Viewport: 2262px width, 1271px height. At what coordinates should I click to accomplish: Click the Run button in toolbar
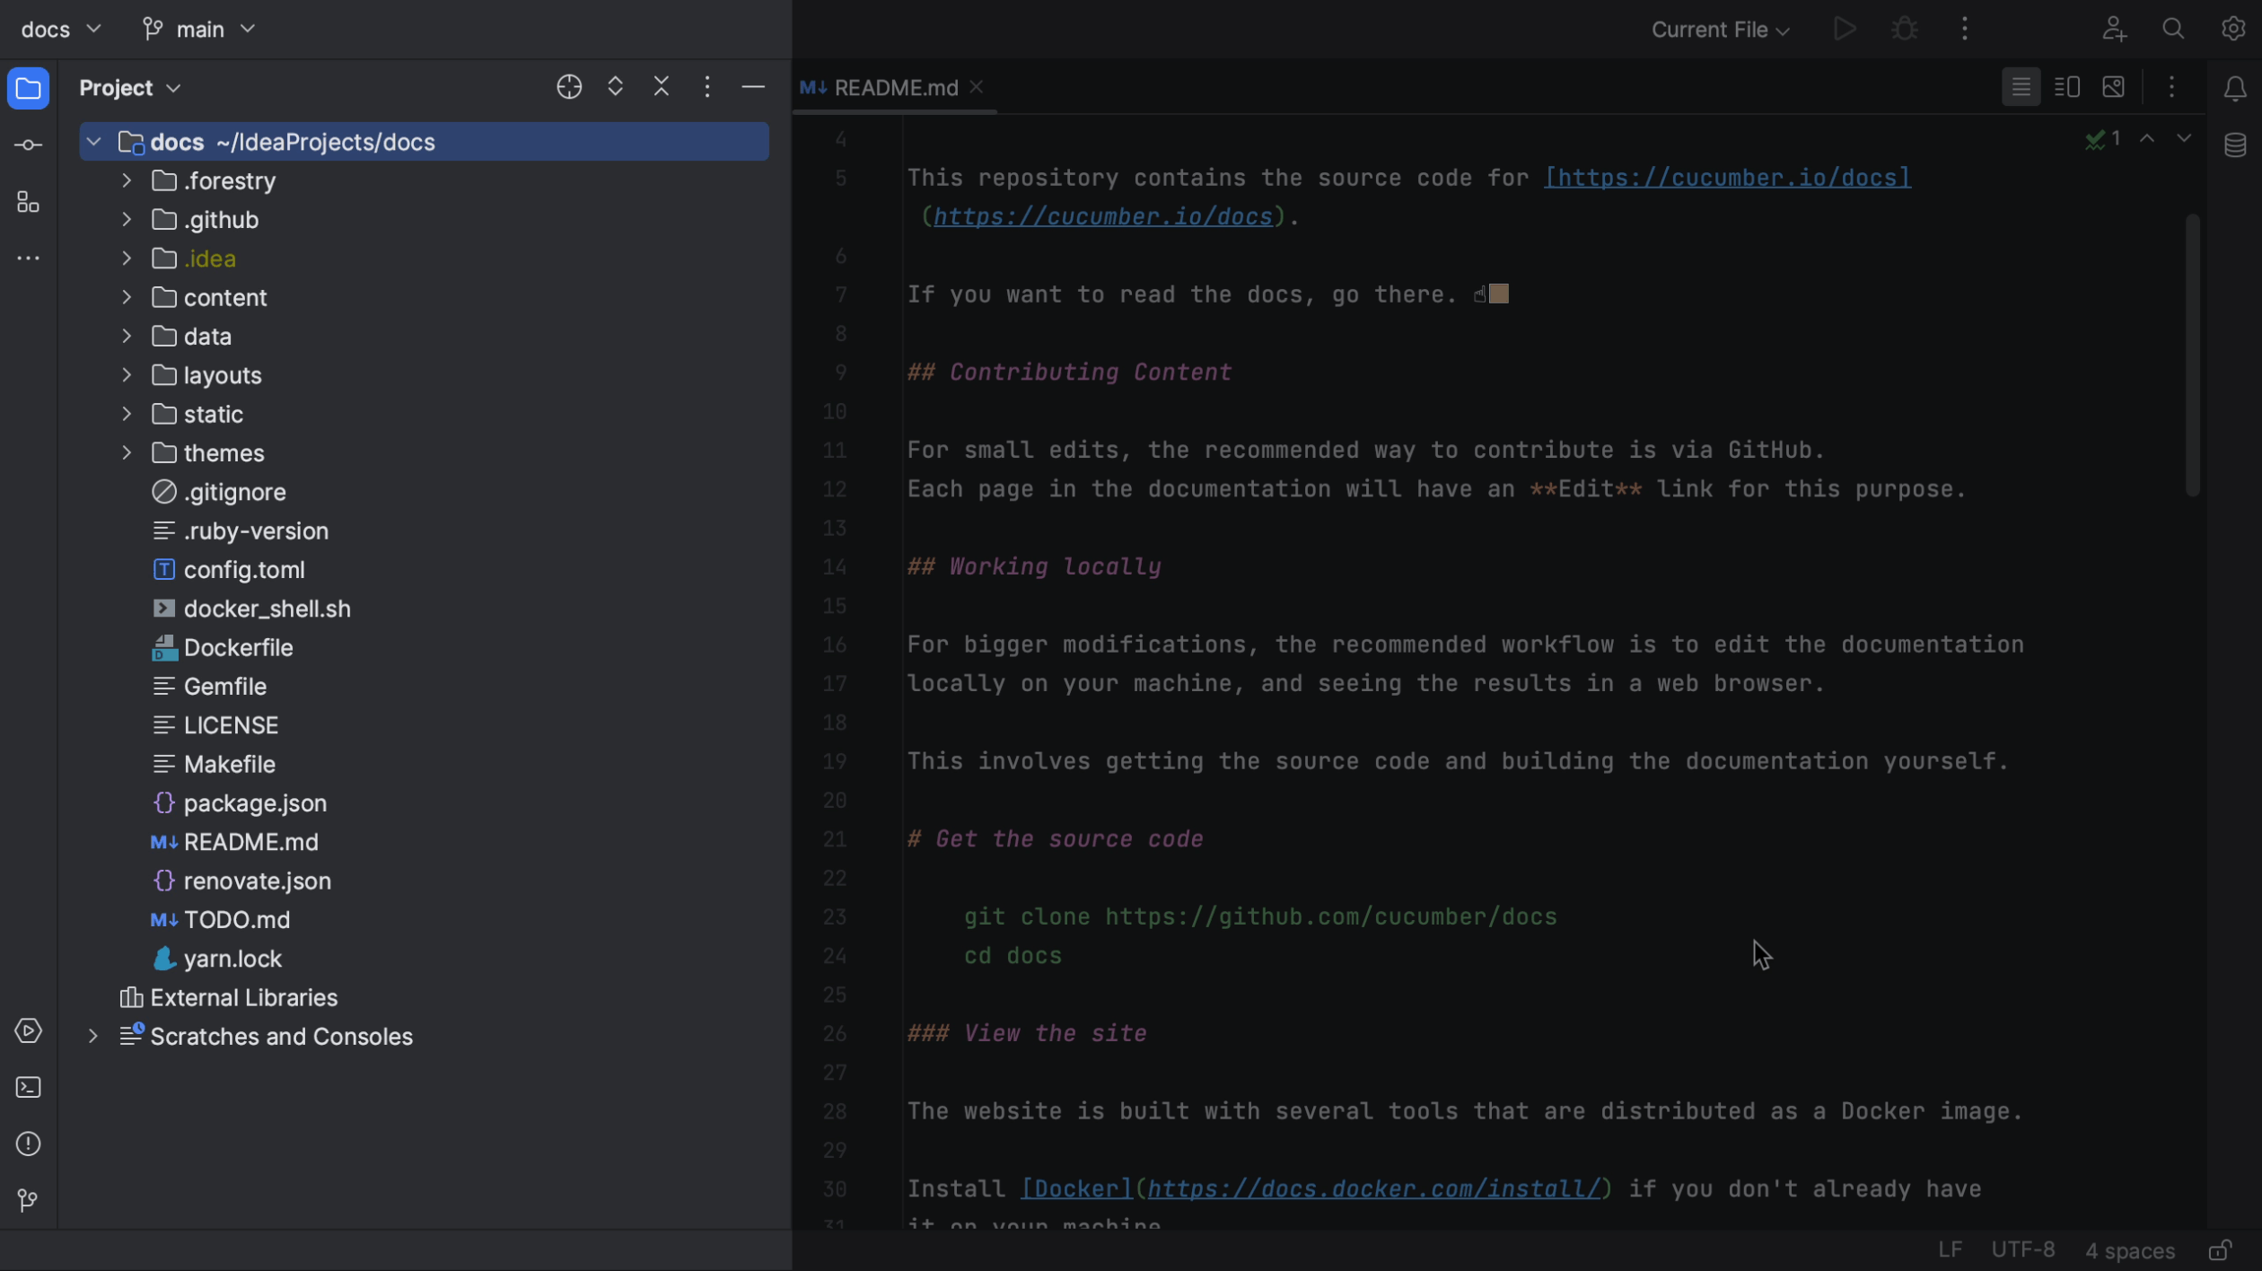tap(1844, 28)
